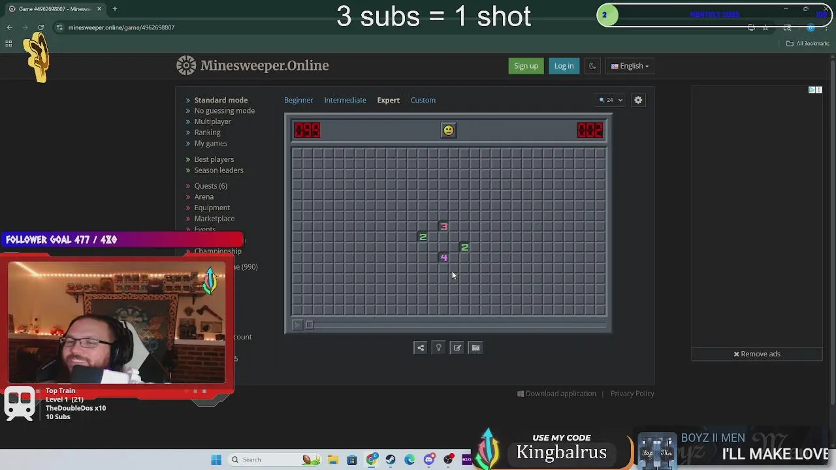
Task: Select the Custom difficulty tab
Action: click(423, 100)
